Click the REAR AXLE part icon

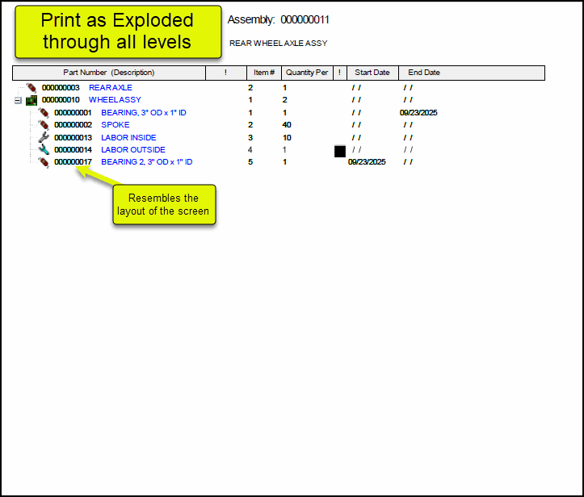click(x=31, y=87)
